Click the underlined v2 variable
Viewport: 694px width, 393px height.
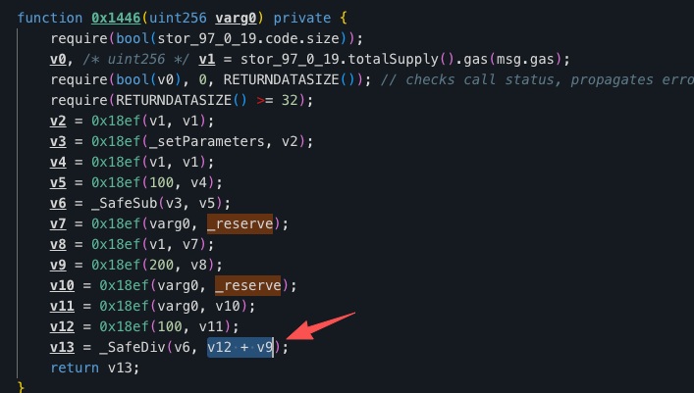pos(58,121)
